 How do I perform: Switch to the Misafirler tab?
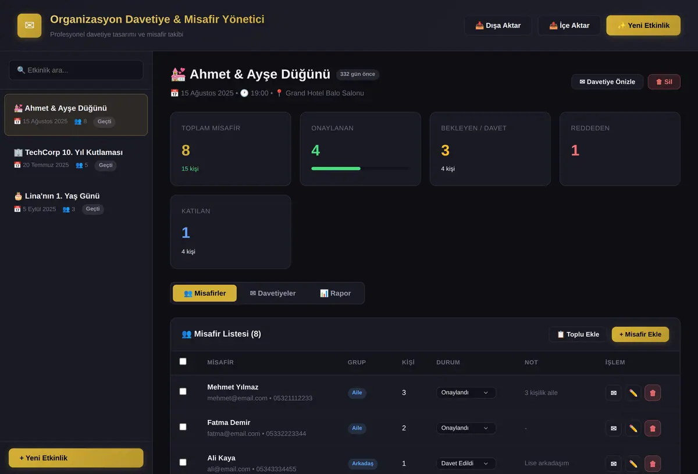205,293
